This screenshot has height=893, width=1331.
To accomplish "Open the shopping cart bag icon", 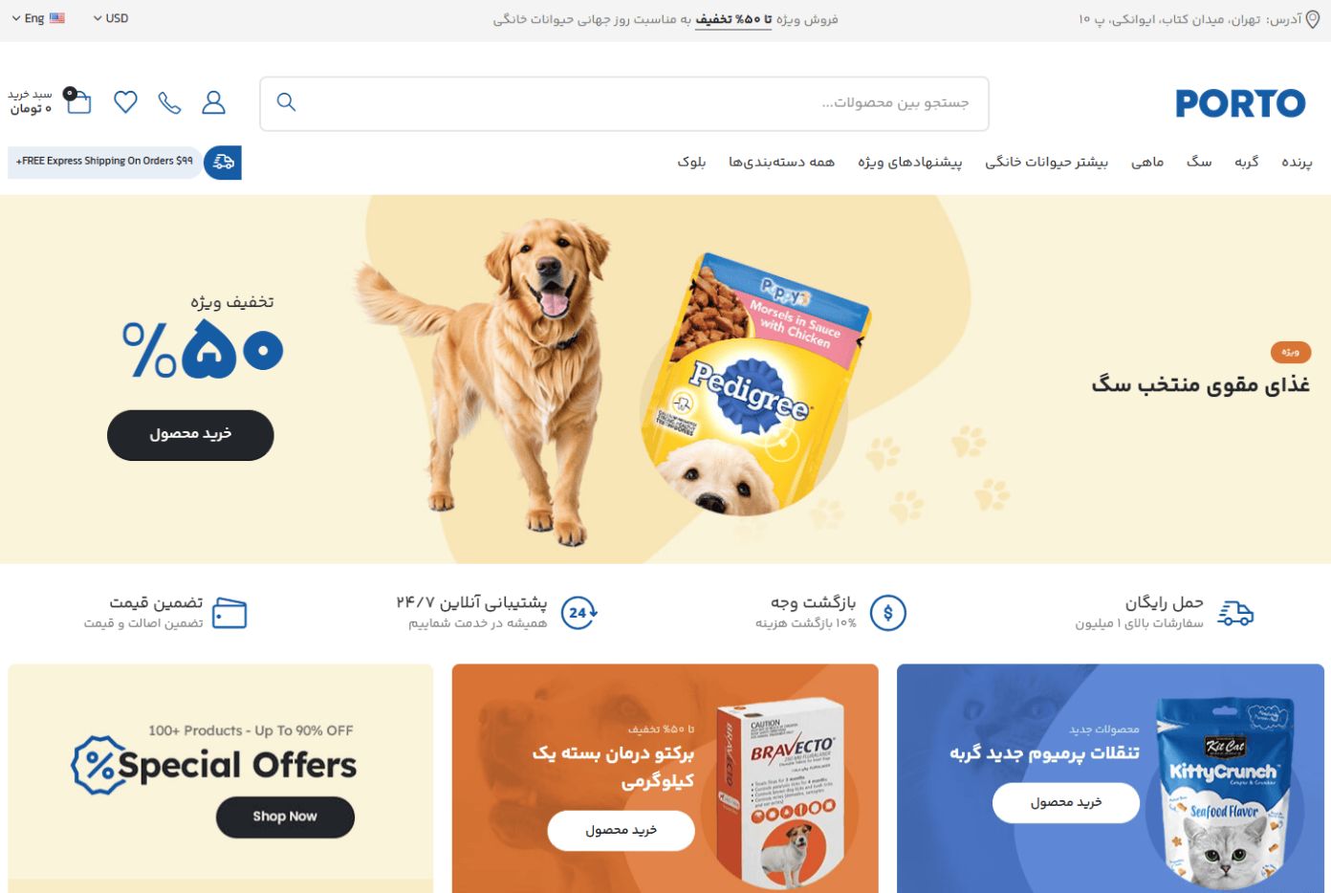I will pos(77,100).
